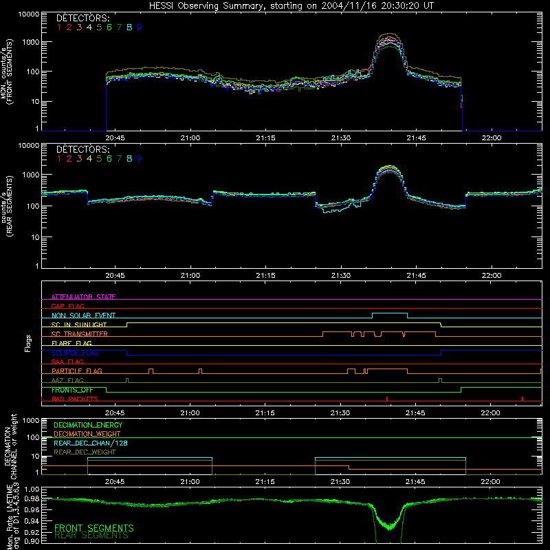Select olive detector 5 in front segments legend
The image size is (550, 550).
tap(99, 27)
